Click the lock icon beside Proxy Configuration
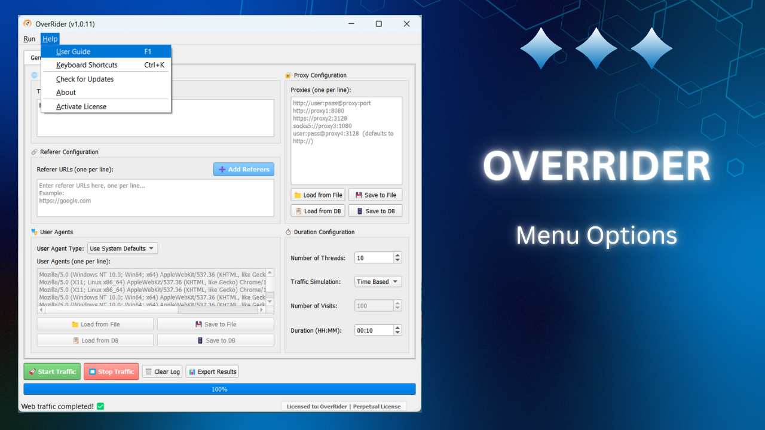The image size is (765, 430). tap(287, 75)
